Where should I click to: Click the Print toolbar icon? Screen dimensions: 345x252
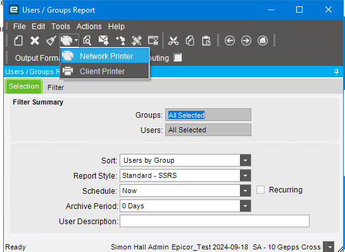tap(66, 41)
